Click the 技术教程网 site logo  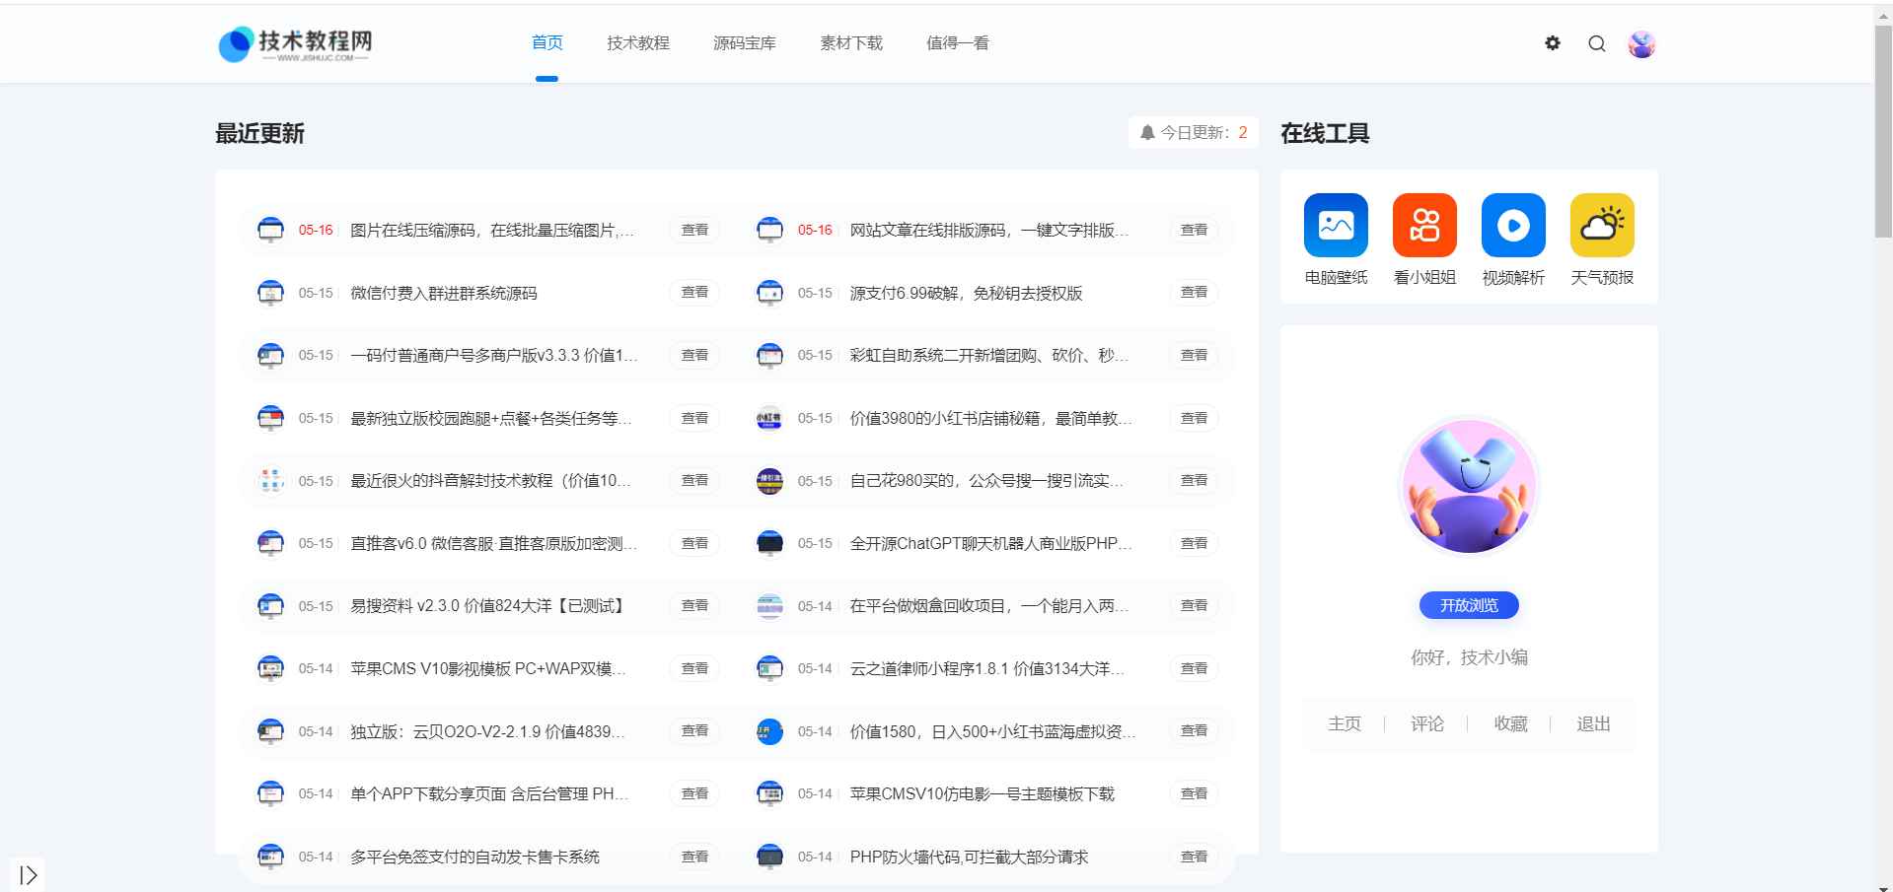tap(295, 44)
